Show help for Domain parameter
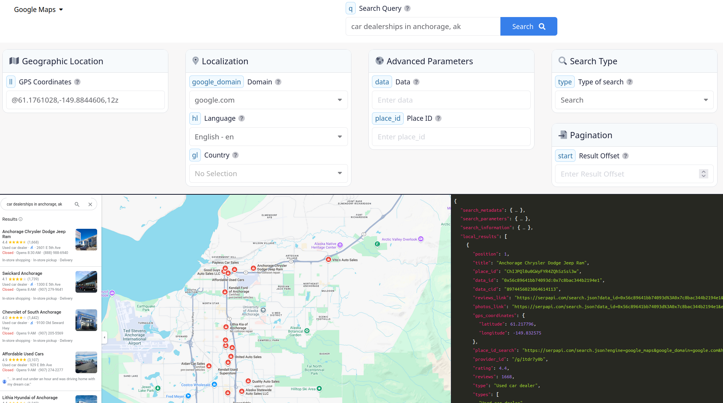 (x=278, y=82)
